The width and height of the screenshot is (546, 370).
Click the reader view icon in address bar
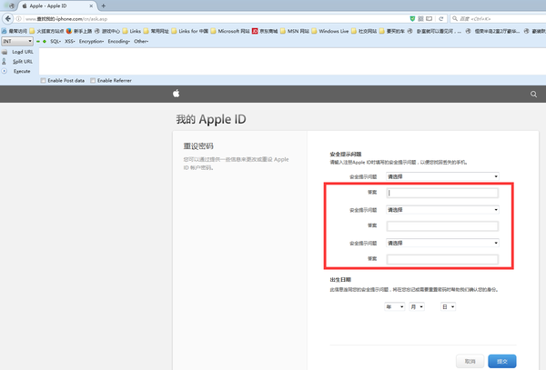pos(429,18)
